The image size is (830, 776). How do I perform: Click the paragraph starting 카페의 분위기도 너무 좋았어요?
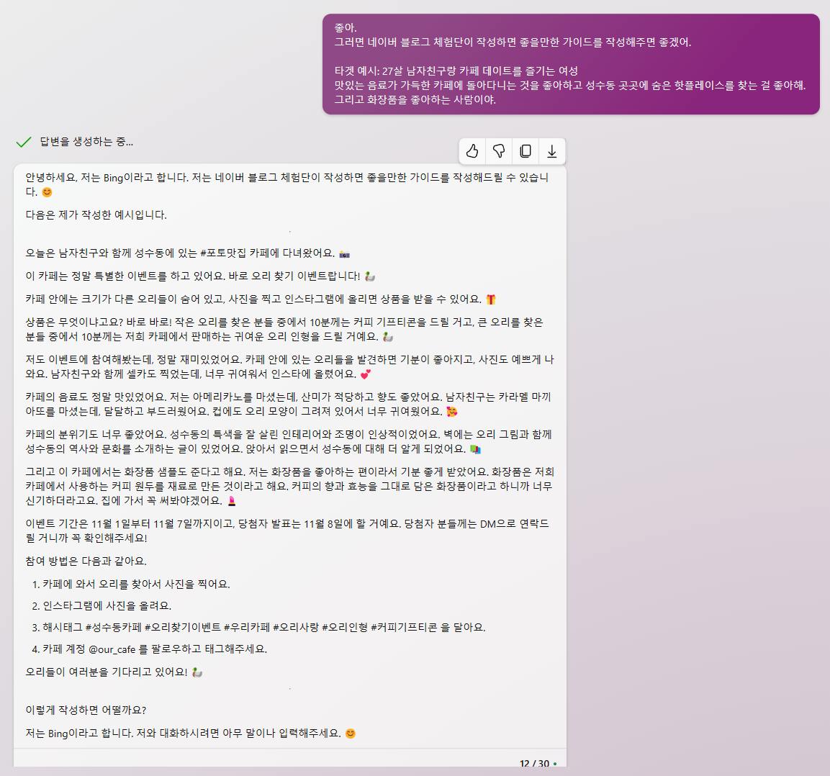point(289,441)
